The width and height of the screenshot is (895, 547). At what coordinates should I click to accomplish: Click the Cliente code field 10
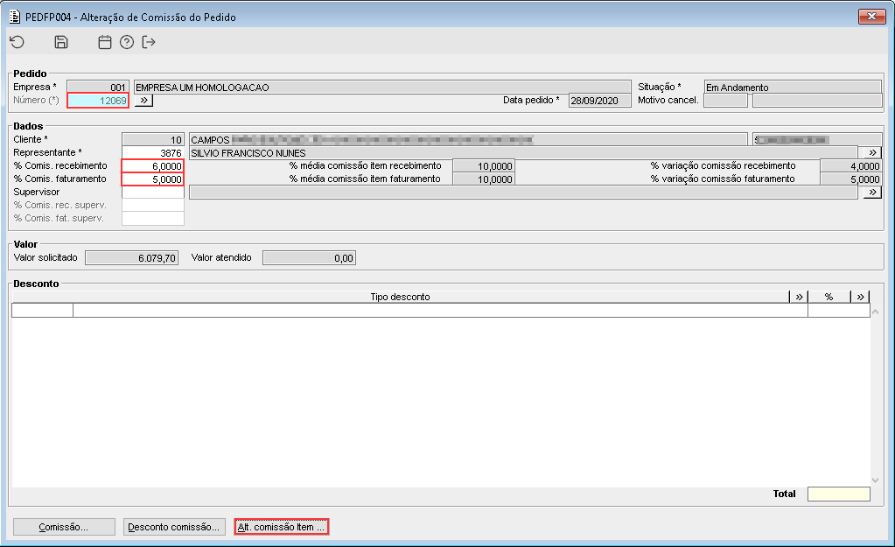tap(152, 139)
